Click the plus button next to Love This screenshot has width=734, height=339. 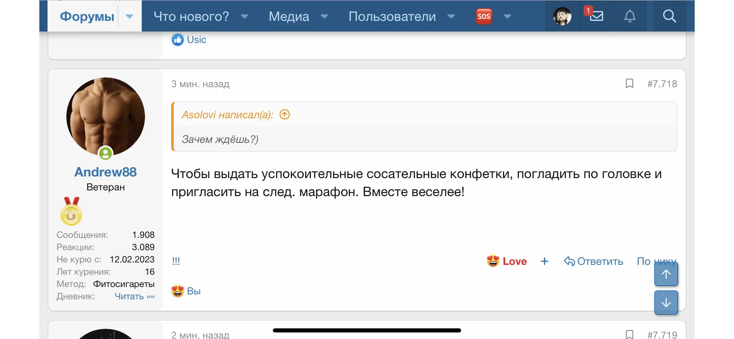coord(544,261)
